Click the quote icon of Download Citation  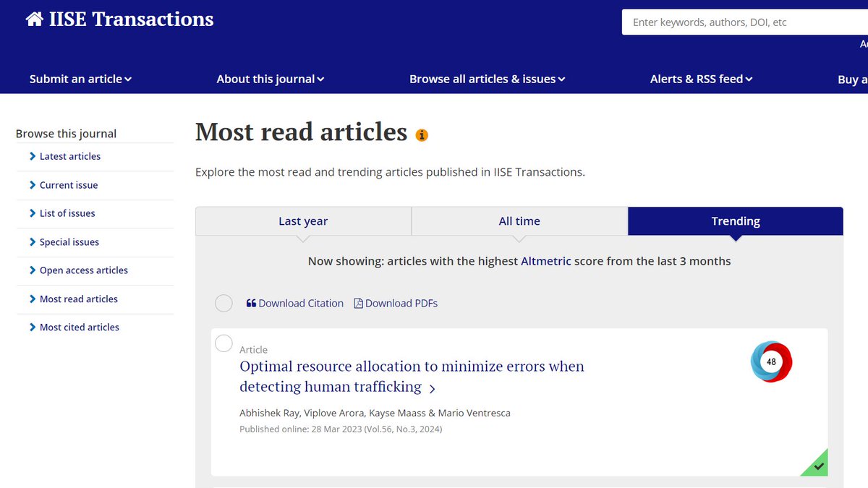(251, 304)
